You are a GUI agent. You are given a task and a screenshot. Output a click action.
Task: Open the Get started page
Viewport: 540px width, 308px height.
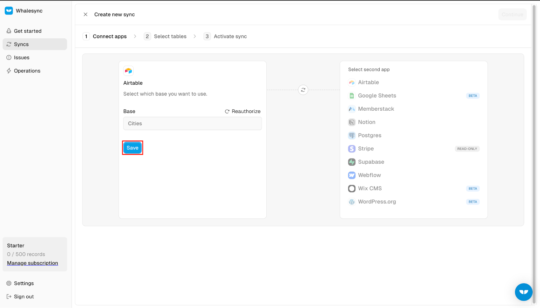(35, 31)
